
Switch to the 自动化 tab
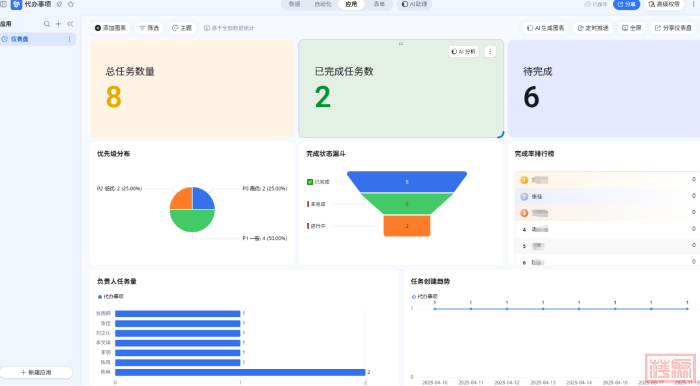click(323, 5)
